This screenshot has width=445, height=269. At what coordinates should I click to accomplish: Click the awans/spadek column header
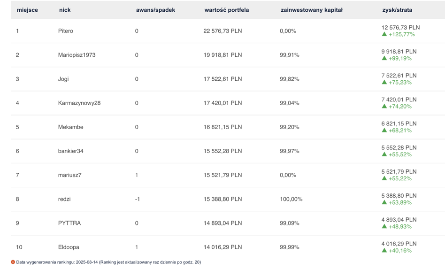pyautogui.click(x=155, y=10)
